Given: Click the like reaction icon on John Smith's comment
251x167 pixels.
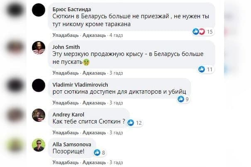Looking at the screenshot, I should (202, 69).
